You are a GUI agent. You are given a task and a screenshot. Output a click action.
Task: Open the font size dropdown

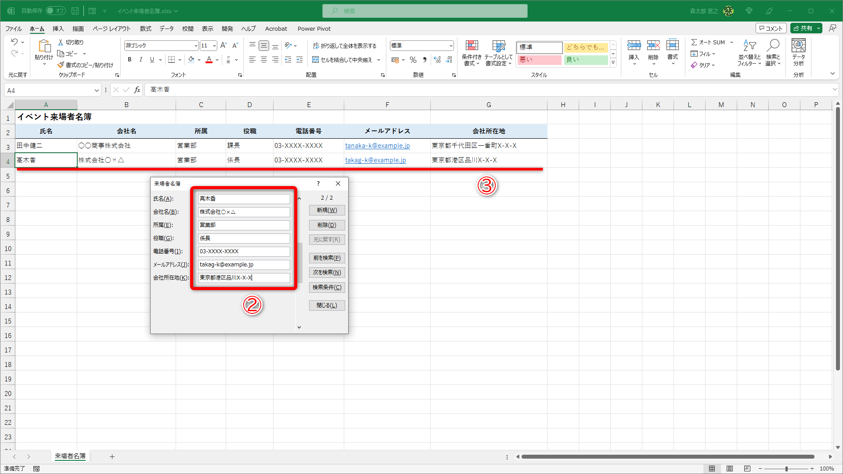pos(214,46)
